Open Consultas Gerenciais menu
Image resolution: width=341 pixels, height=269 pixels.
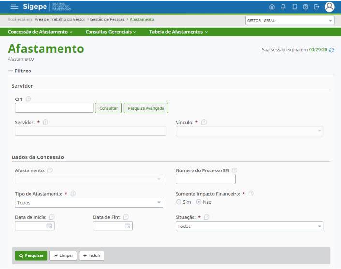coord(111,32)
